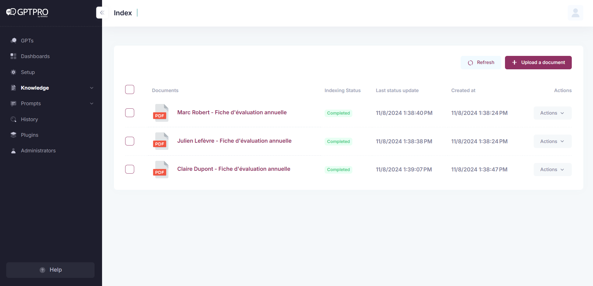Click the Administrators person icon
Viewport: 593px width, 286px height.
click(14, 150)
